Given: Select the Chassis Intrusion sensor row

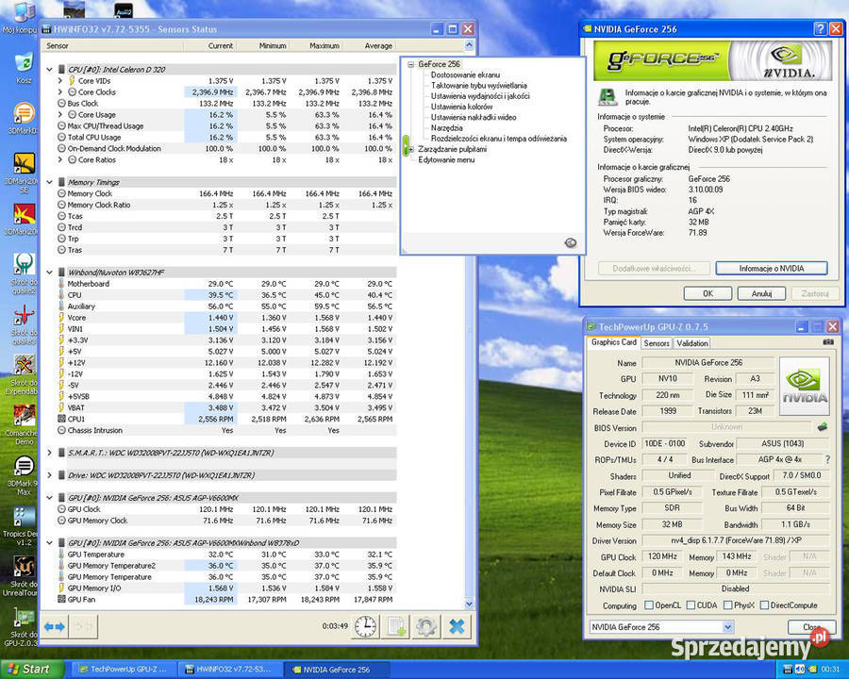Looking at the screenshot, I should 226,430.
